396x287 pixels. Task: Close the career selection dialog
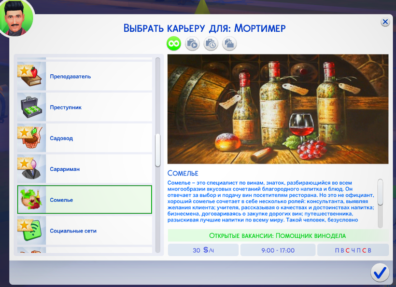[385, 22]
